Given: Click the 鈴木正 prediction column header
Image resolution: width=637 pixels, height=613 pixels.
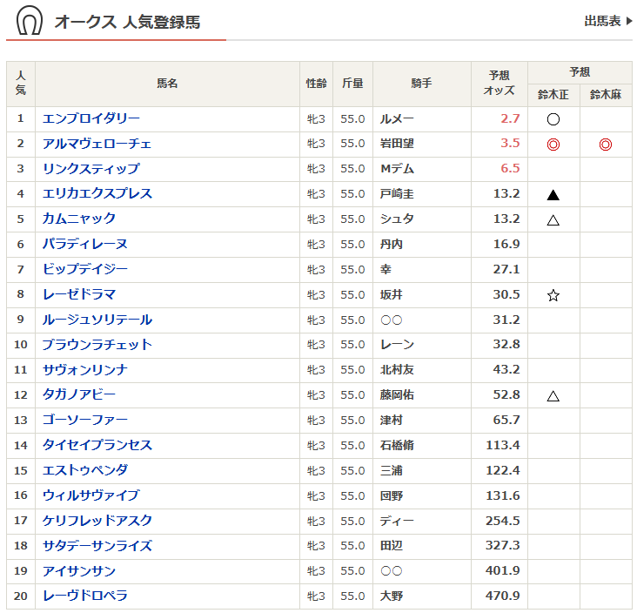Looking at the screenshot, I should pos(553,95).
